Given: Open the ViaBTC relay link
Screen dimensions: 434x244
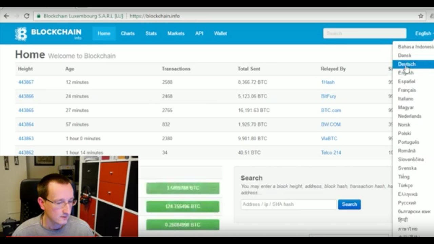Looking at the screenshot, I should (x=329, y=139).
